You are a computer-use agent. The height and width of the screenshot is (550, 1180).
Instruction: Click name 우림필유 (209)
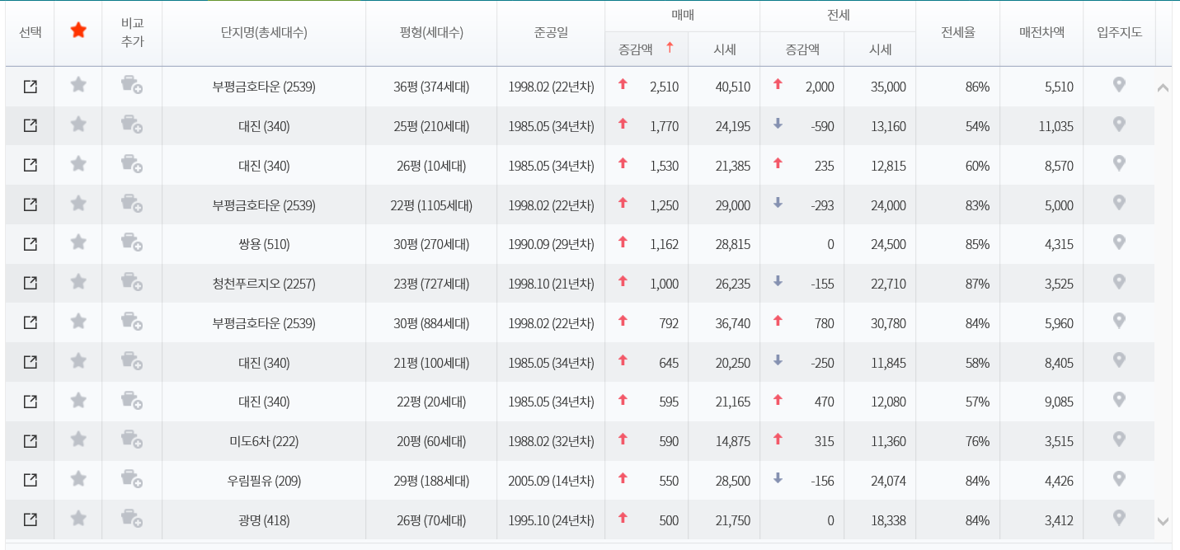tap(264, 481)
